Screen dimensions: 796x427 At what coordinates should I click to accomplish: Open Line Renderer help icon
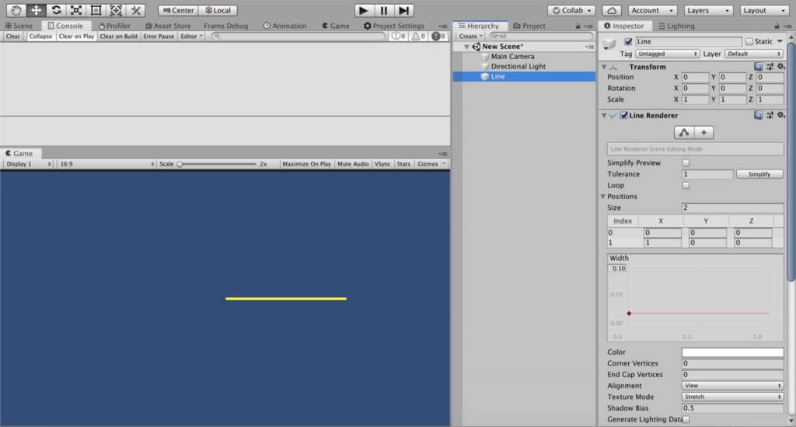coord(758,115)
